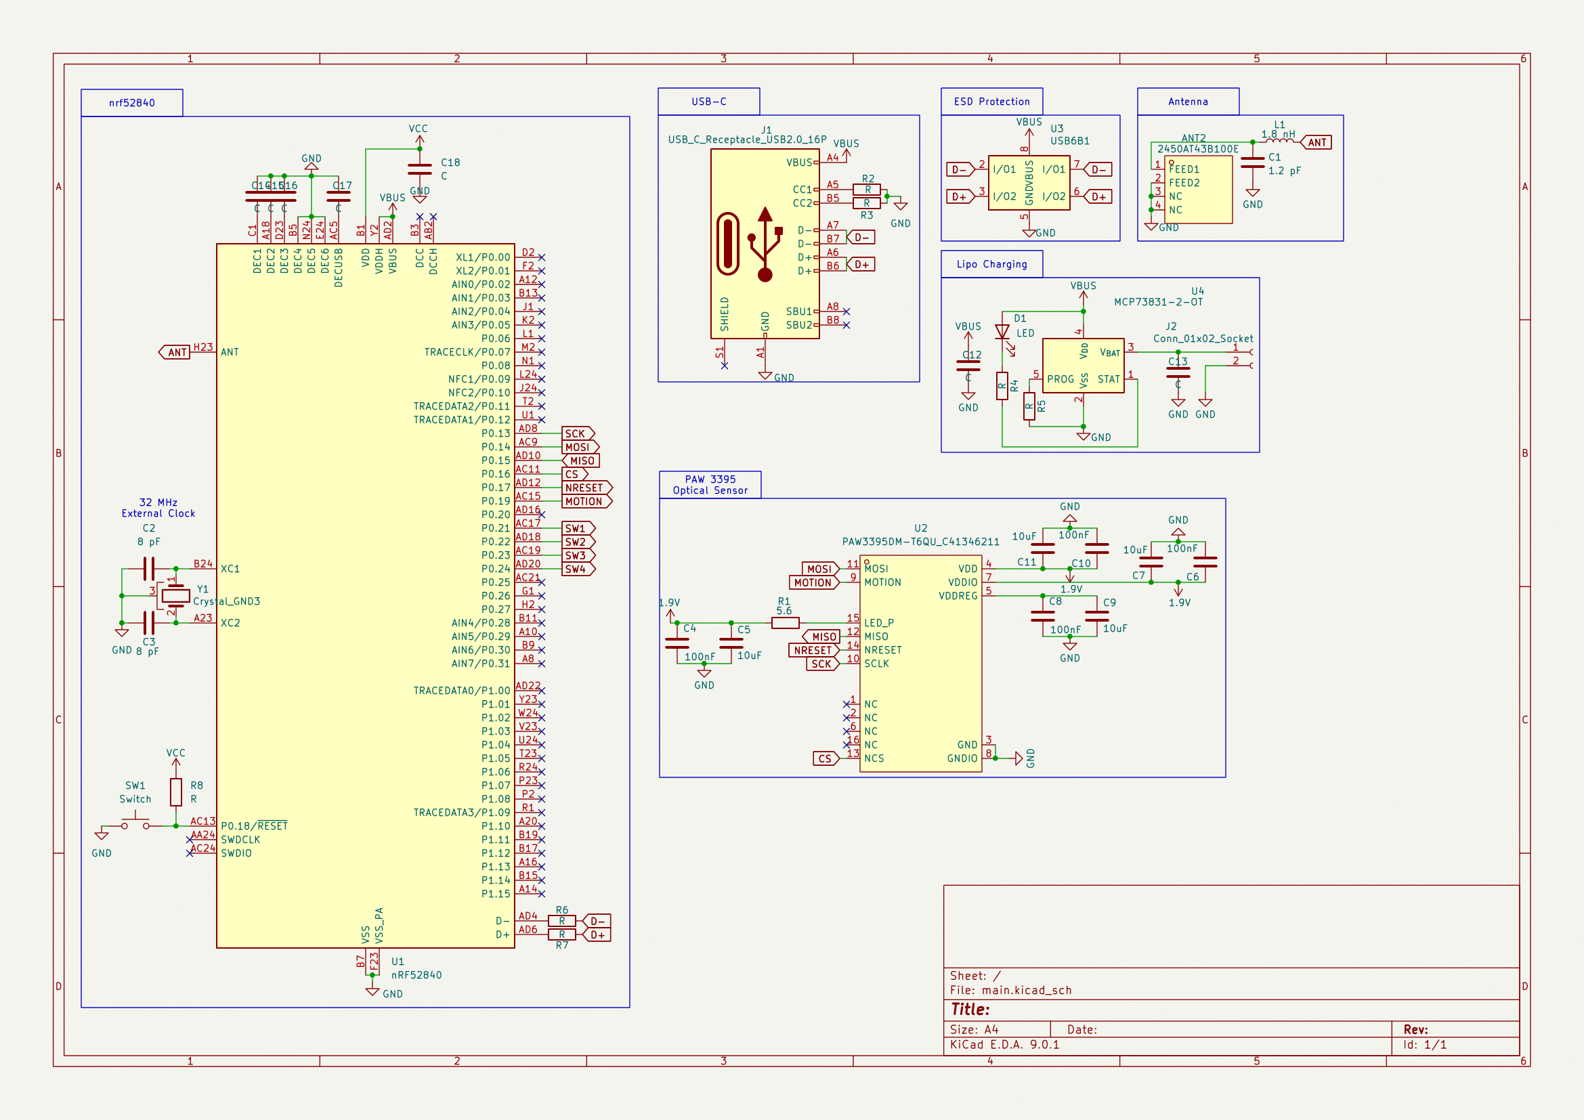Image resolution: width=1584 pixels, height=1120 pixels.
Task: Click the D+ label after resistor R7
Action: (597, 934)
